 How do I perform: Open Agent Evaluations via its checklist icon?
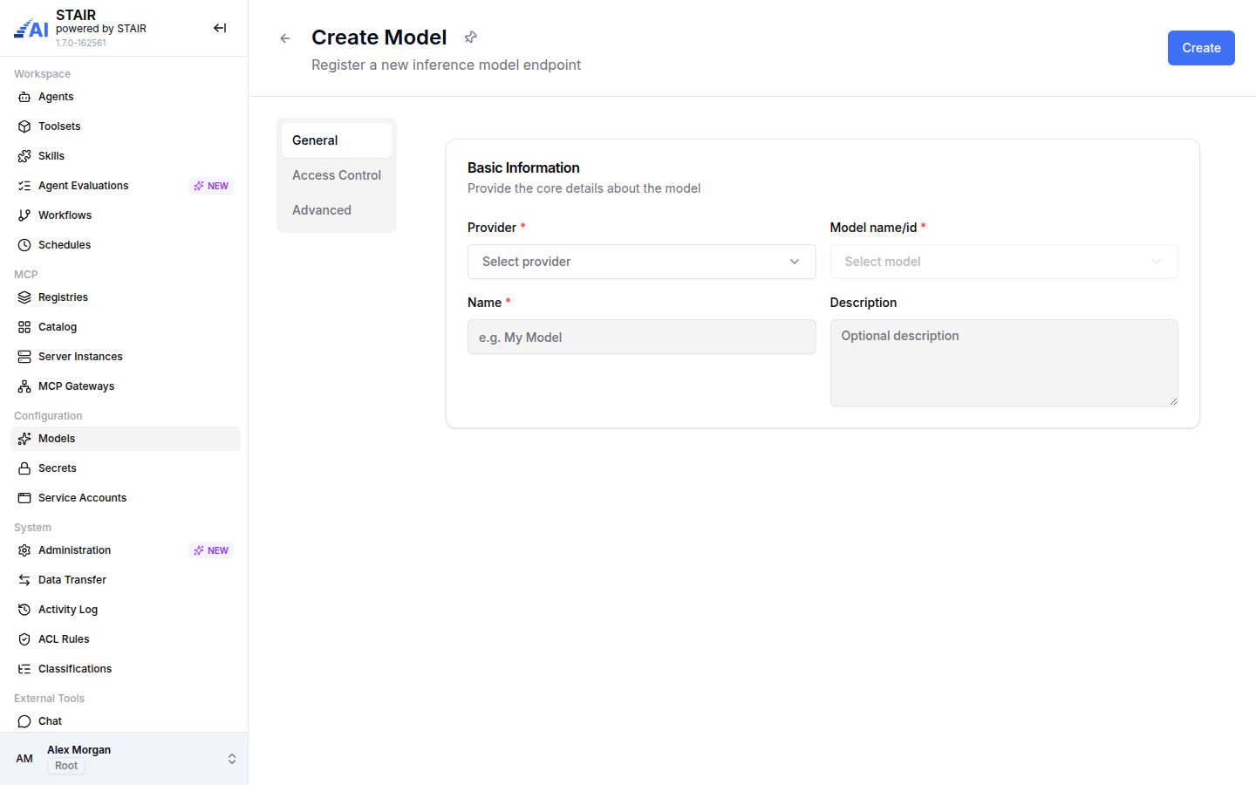(24, 186)
